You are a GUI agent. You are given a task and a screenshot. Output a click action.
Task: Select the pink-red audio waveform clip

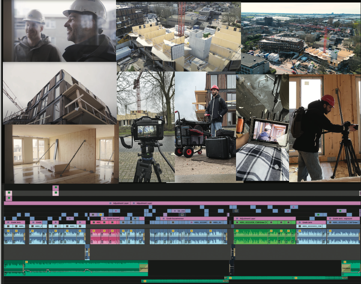(x=105, y=237)
